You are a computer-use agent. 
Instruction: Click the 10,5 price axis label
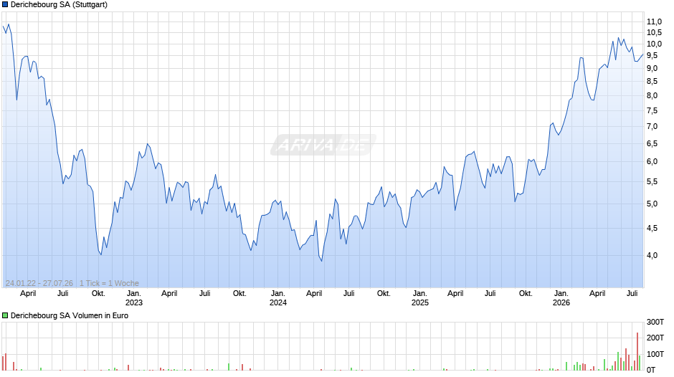[654, 33]
